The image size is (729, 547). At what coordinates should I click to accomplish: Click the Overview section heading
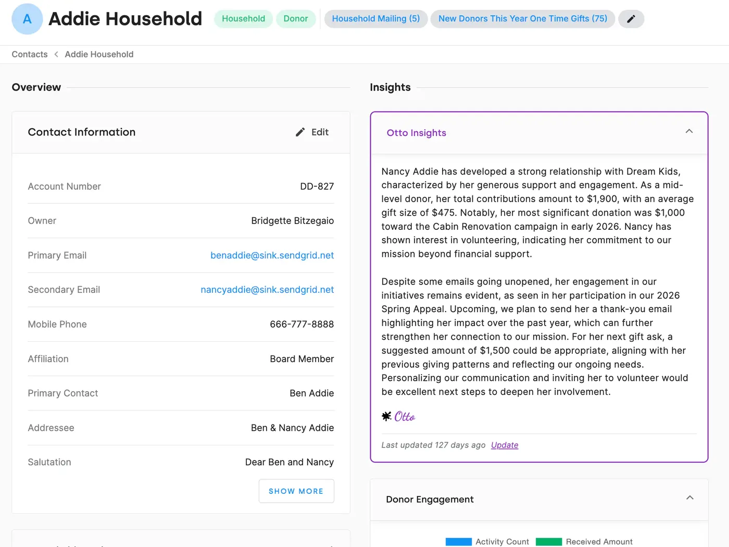click(x=36, y=87)
